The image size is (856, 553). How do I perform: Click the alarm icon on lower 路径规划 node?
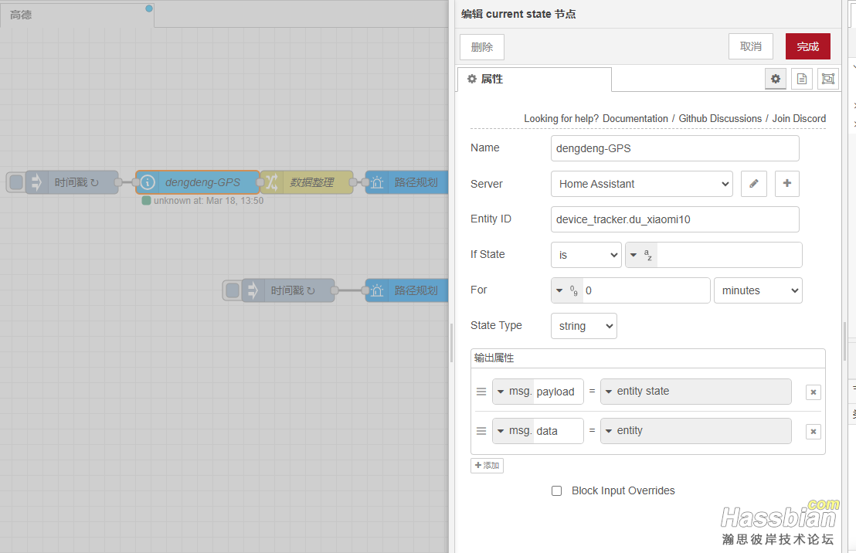[377, 290]
